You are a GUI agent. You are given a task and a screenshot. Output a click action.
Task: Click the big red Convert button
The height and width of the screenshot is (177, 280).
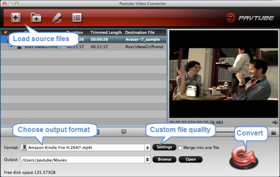(243, 158)
